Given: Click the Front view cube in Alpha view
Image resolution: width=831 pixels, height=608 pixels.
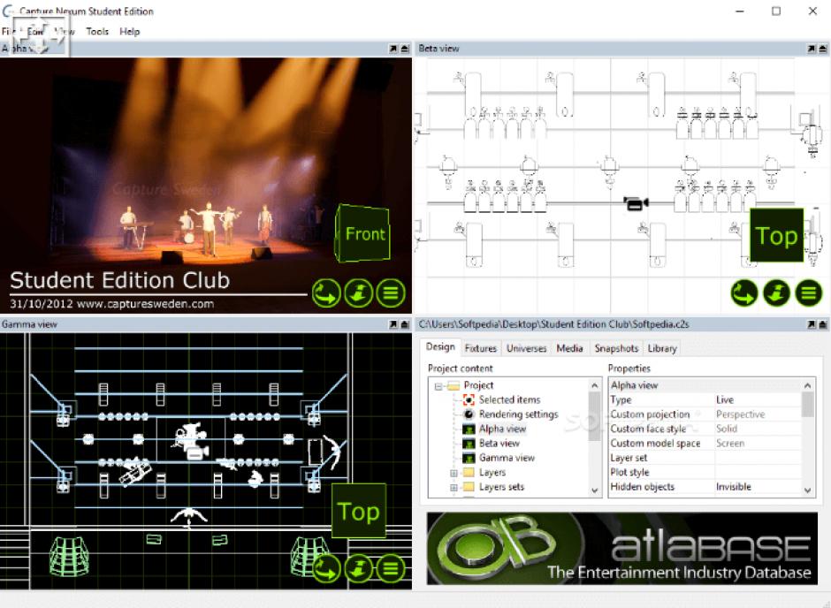Looking at the screenshot, I should click(363, 233).
